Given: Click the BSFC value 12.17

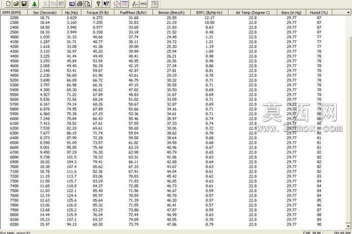Looking at the screenshot, I should tap(209, 17).
